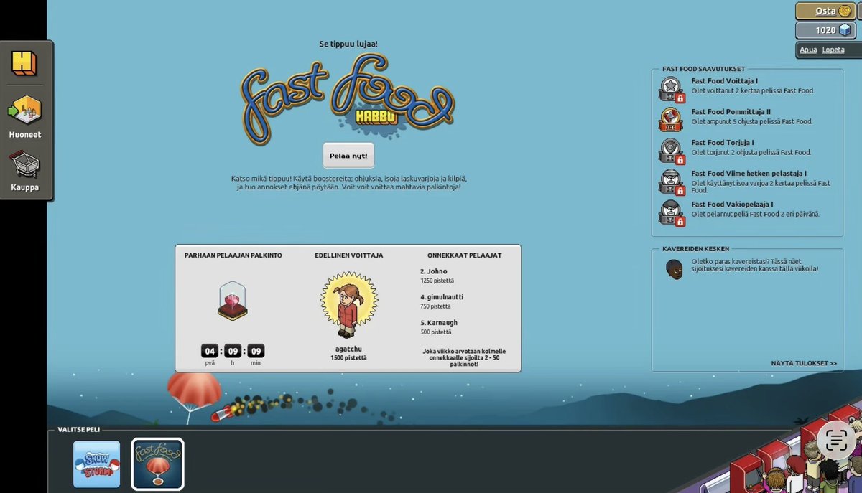
Task: Click the Fast Food Torjuja I badge
Action: click(x=672, y=150)
